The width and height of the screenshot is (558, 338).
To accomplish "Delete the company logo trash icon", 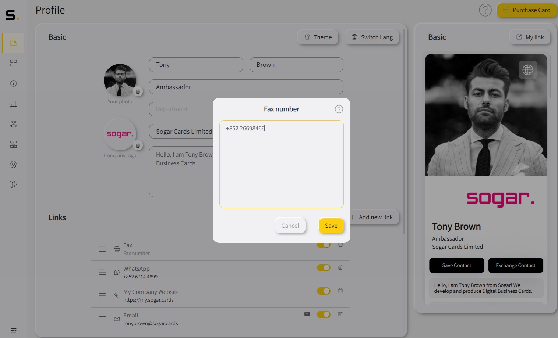I will click(138, 145).
